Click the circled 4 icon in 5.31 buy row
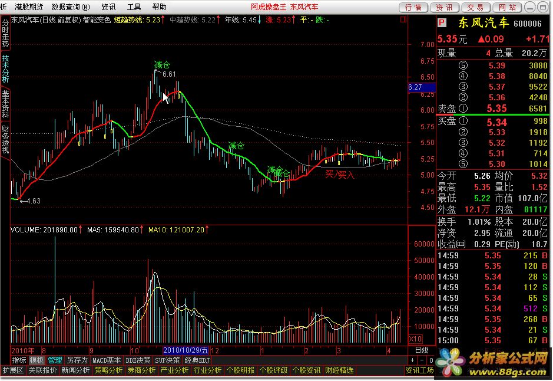The height and width of the screenshot is (381, 553). pyautogui.click(x=463, y=153)
